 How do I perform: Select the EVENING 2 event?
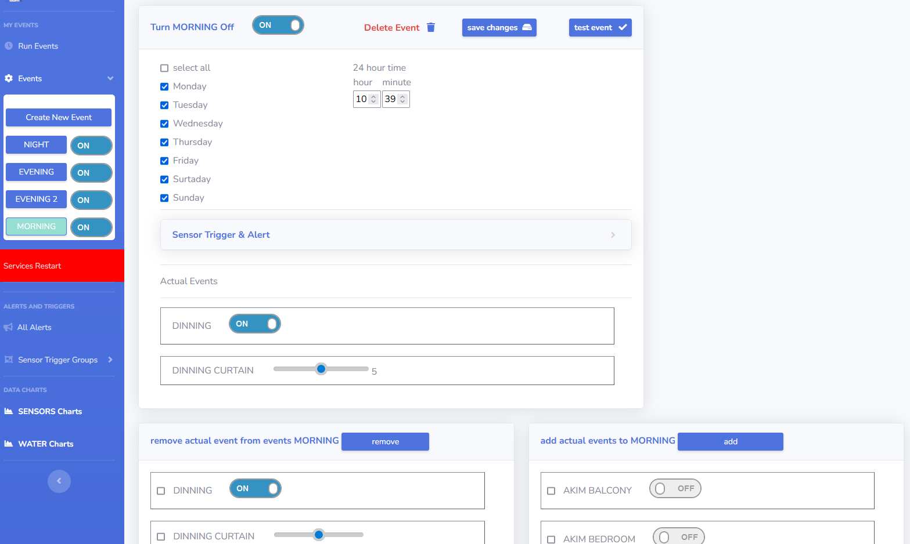[x=36, y=199]
